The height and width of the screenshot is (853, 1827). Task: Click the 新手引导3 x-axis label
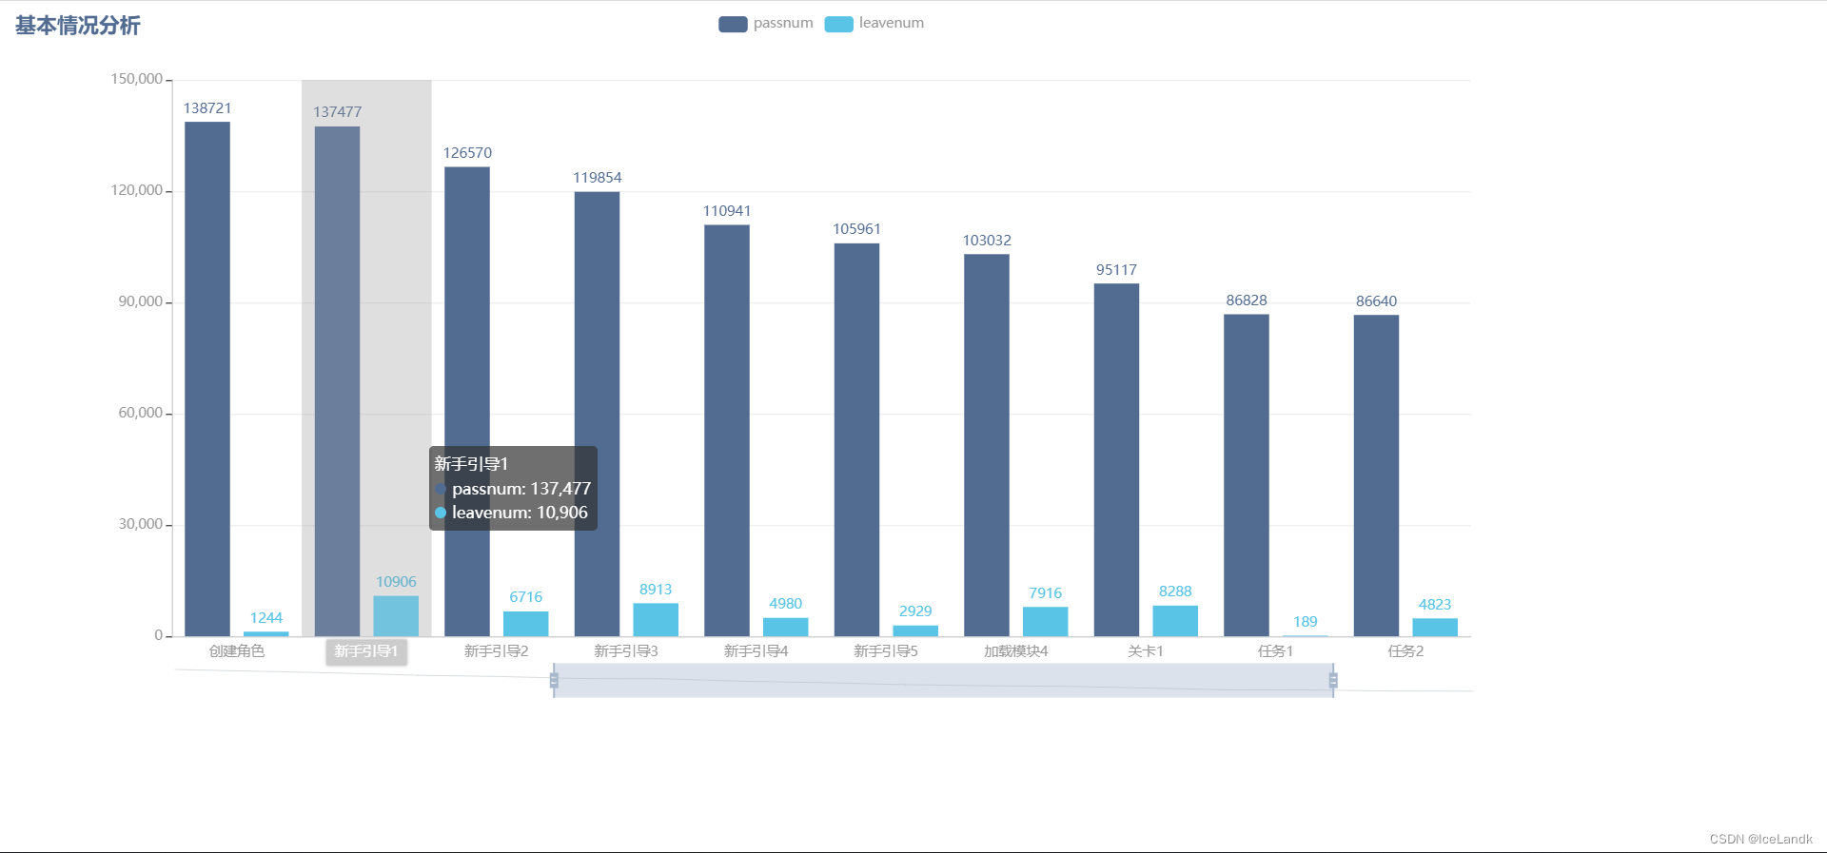tap(626, 651)
